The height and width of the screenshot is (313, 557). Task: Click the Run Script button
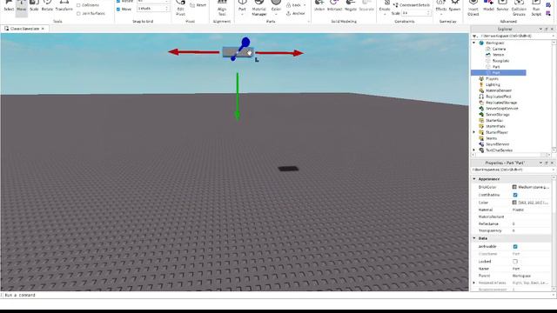tap(536, 8)
